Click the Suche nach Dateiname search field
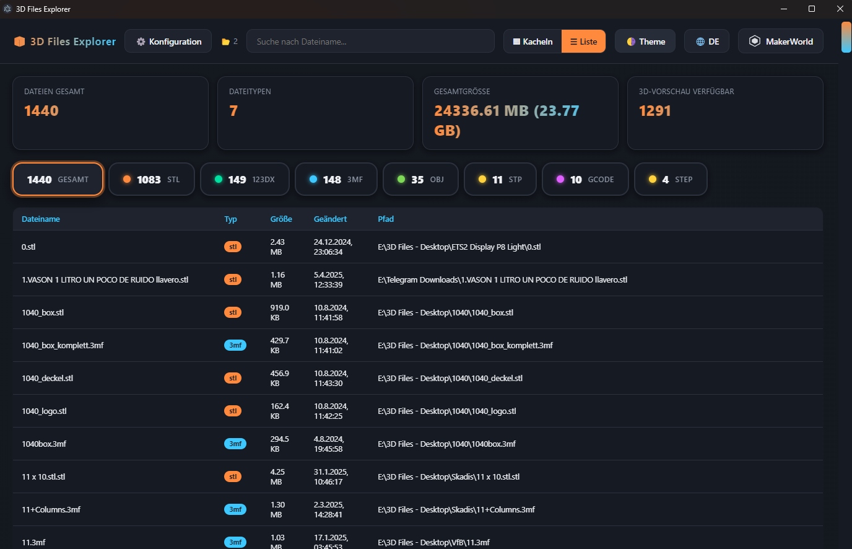The width and height of the screenshot is (852, 549). (x=370, y=42)
